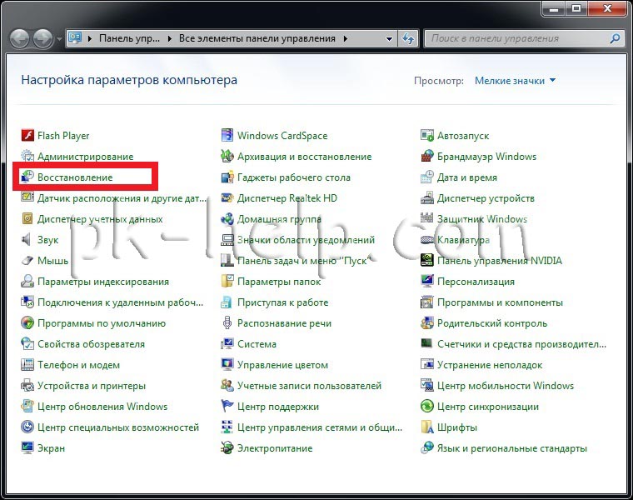633x500 pixels.
Task: Open the Система (System) link
Action: [x=257, y=344]
